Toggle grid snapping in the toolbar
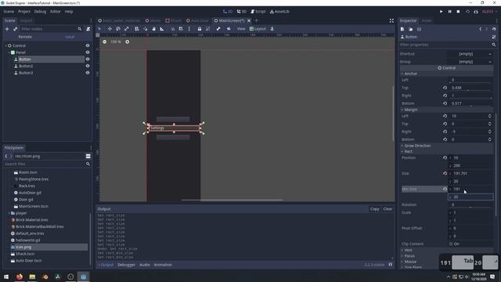This screenshot has width=501, height=282. tap(181, 29)
